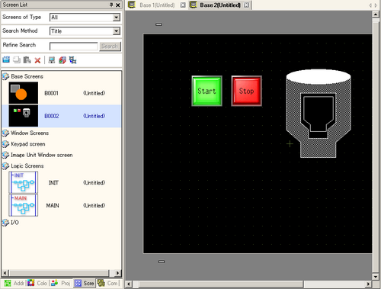Click the Search button
The height and width of the screenshot is (289, 381).
(x=110, y=47)
